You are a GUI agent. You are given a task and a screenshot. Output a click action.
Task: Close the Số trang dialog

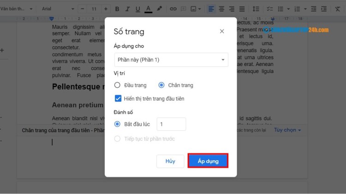[222, 31]
